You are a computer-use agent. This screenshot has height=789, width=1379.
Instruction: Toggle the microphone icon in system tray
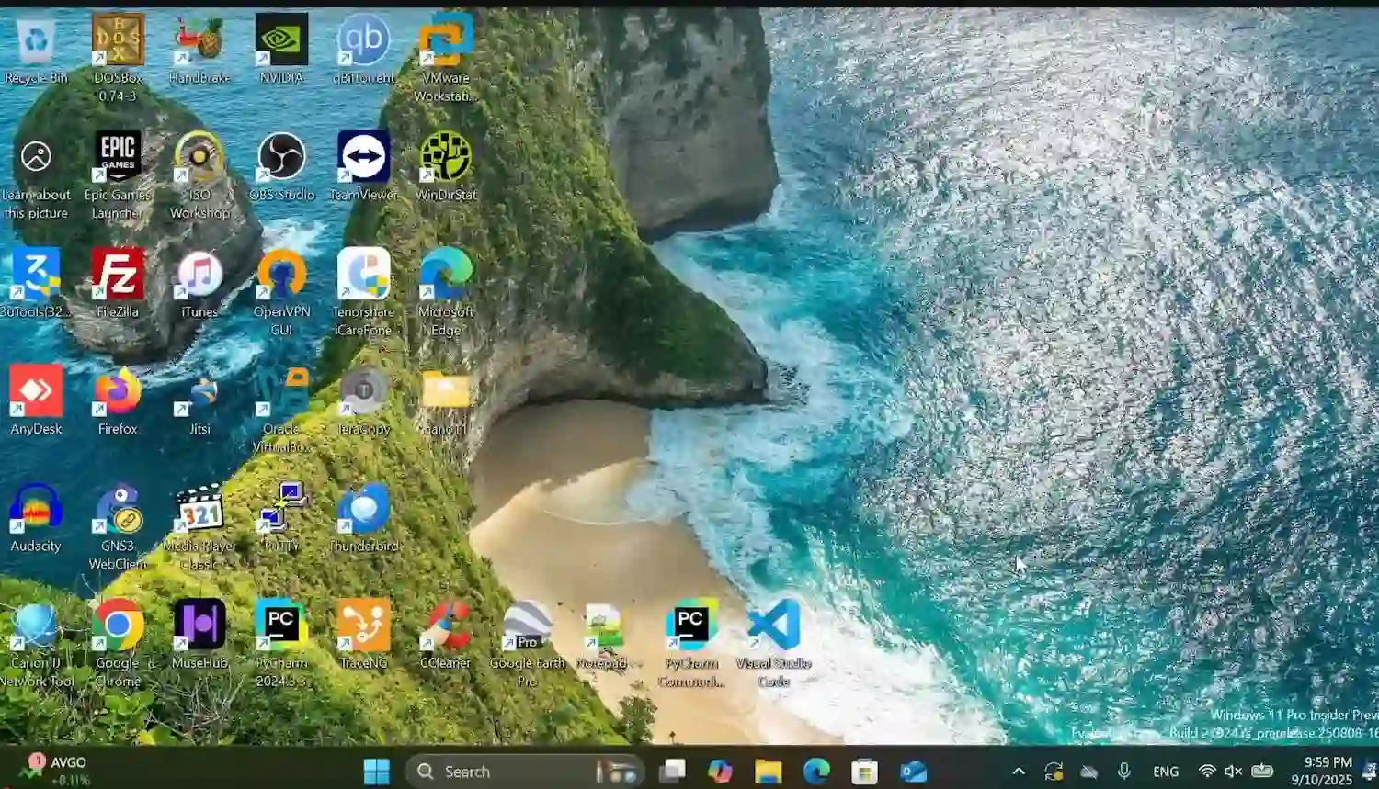pos(1123,772)
